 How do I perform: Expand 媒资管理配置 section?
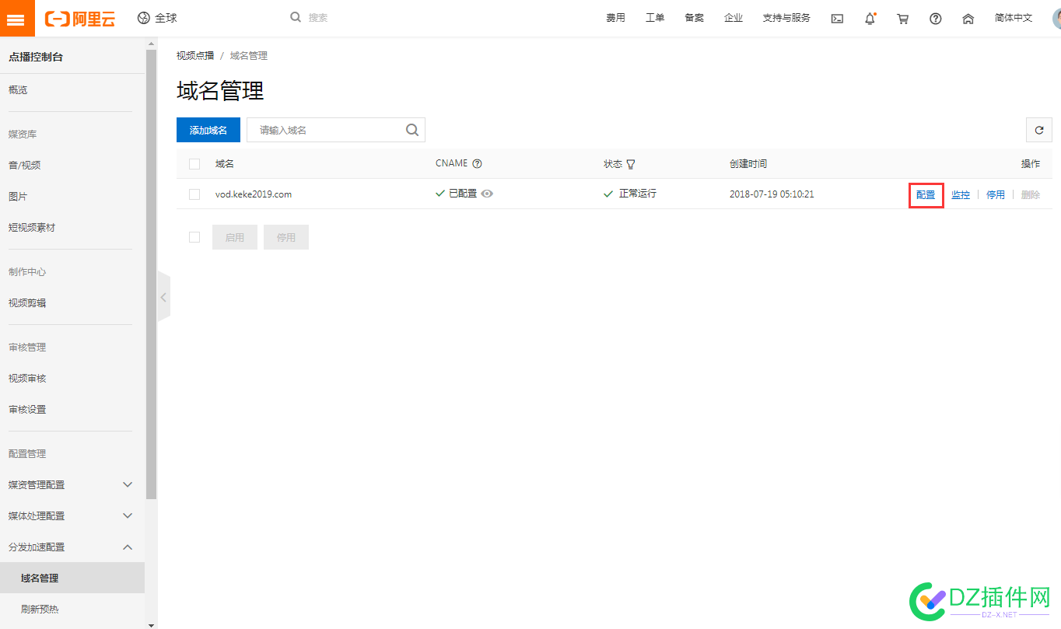pyautogui.click(x=128, y=484)
